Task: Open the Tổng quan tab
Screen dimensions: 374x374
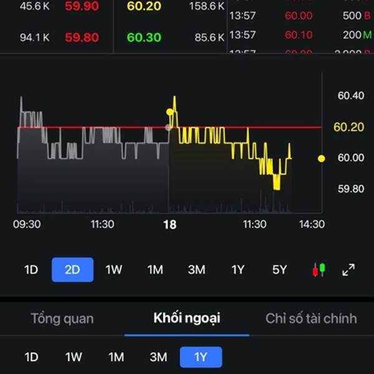Action: point(62,319)
